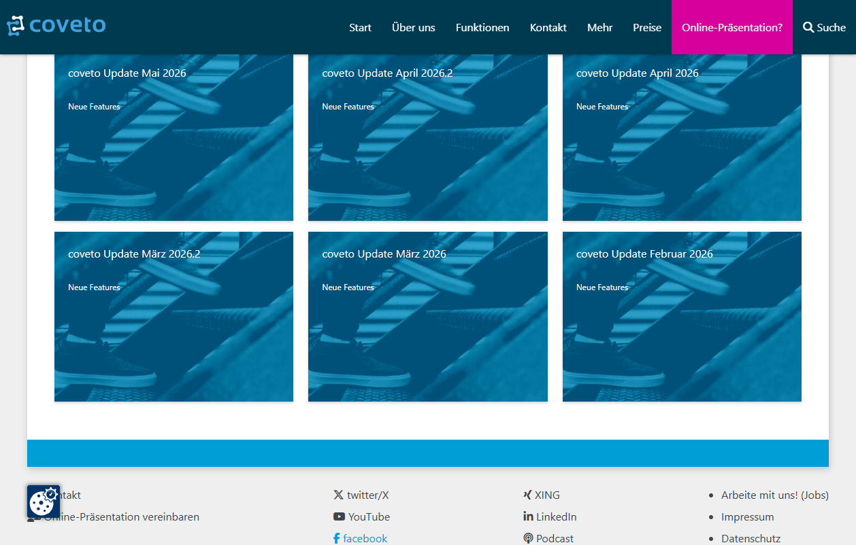Click the XING icon in footer
Screen dimensions: 856x545
(527, 495)
